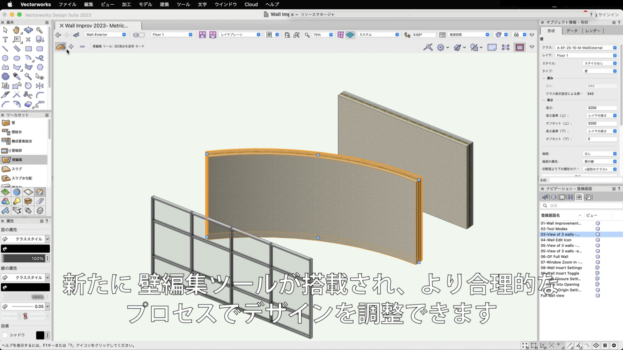Select the Circle tool
Viewport: 623px width, 350px height.
point(5,58)
